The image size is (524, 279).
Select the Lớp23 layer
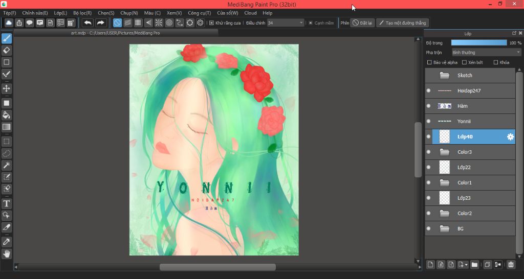pos(470,198)
